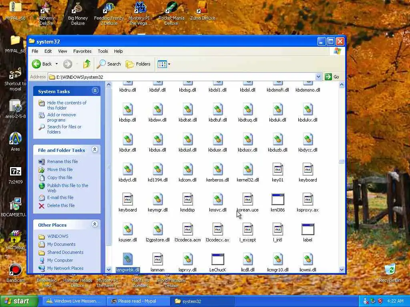Select the l_intl file icon

pos(278,229)
